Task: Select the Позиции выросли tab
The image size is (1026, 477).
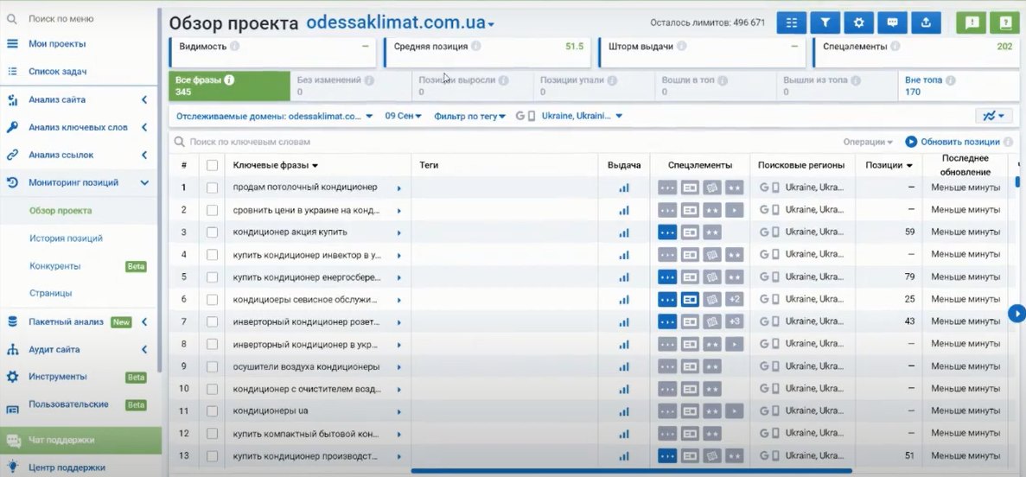Action: tap(473, 86)
